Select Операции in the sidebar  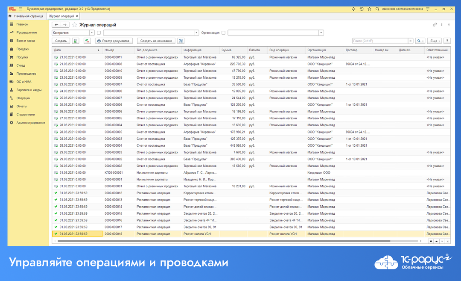[23, 98]
